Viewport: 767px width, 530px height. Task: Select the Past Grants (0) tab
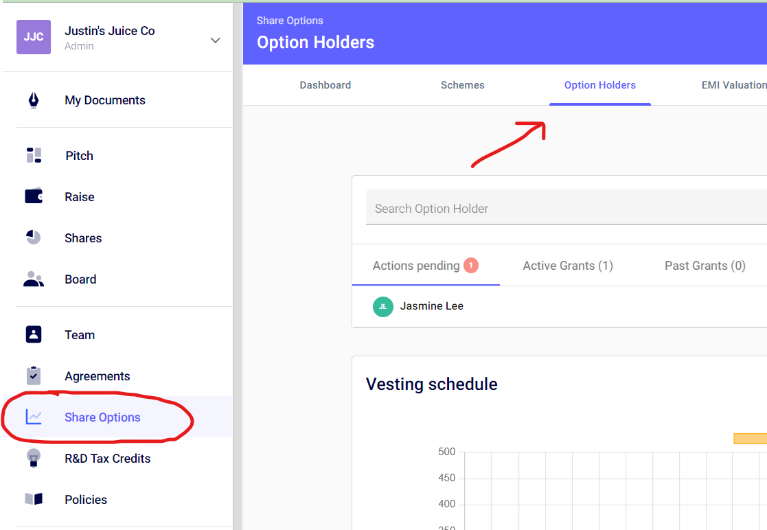click(705, 266)
